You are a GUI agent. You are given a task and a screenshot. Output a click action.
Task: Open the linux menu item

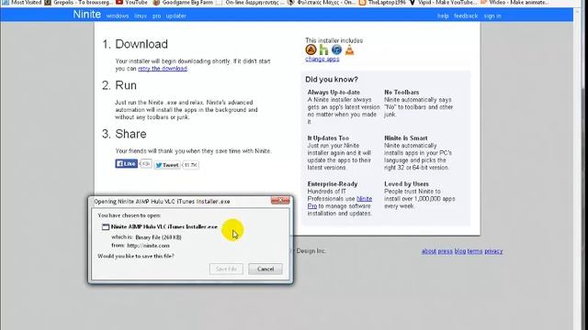141,16
